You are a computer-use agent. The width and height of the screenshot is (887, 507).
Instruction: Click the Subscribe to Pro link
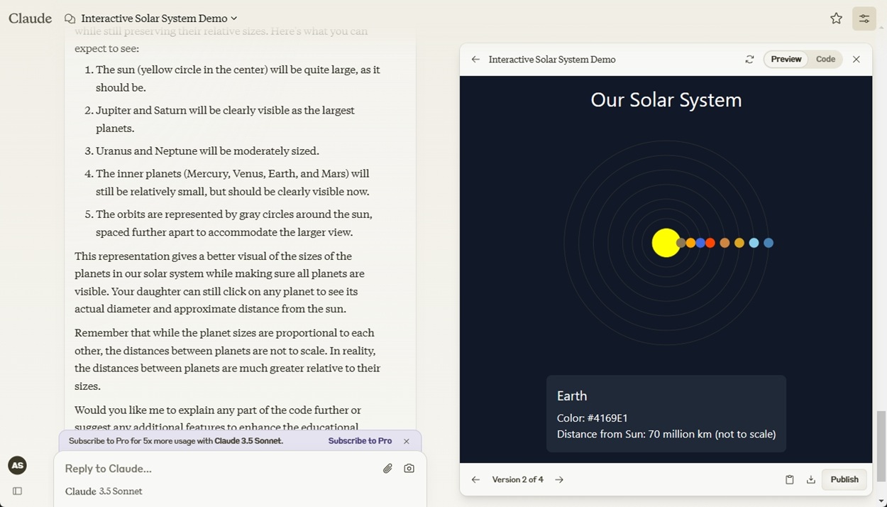point(360,441)
